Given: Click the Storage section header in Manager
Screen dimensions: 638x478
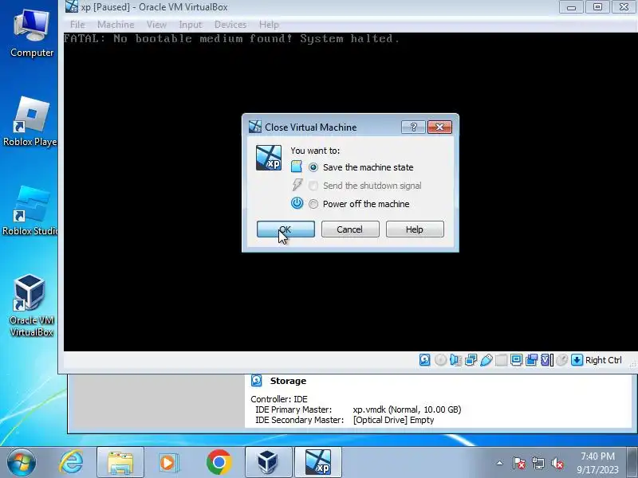Looking at the screenshot, I should coord(288,381).
